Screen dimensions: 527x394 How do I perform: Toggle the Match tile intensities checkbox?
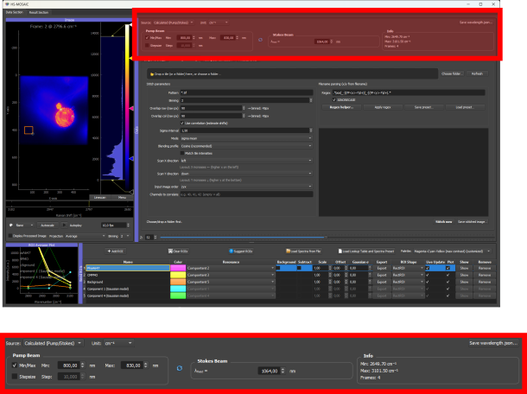click(182, 153)
